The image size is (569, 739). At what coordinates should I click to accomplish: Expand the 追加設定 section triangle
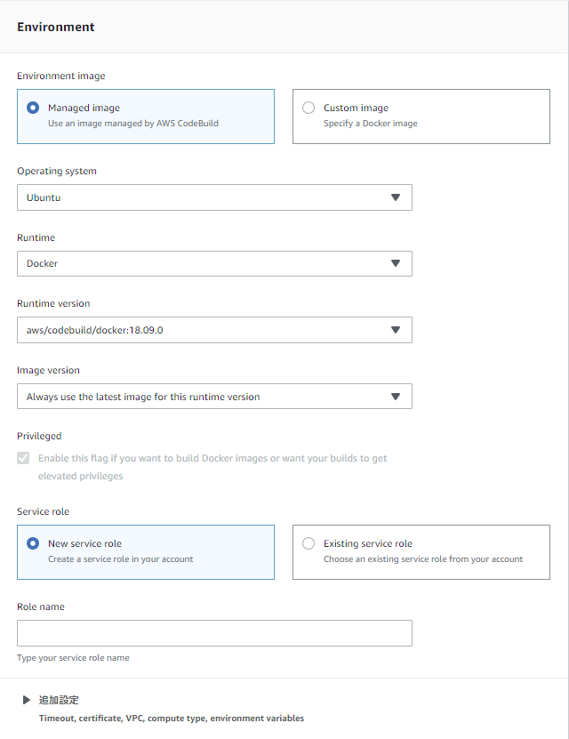pos(27,700)
